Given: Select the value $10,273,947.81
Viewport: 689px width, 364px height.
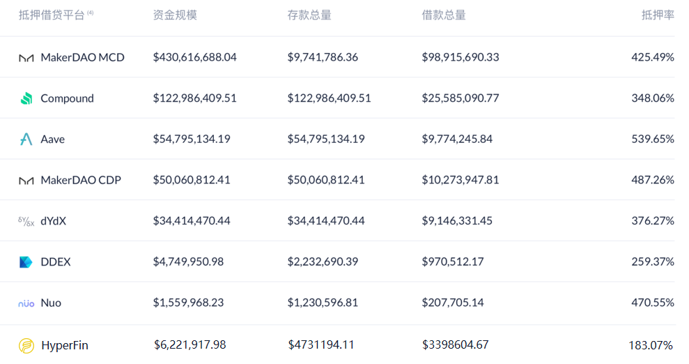Looking at the screenshot, I should [460, 180].
